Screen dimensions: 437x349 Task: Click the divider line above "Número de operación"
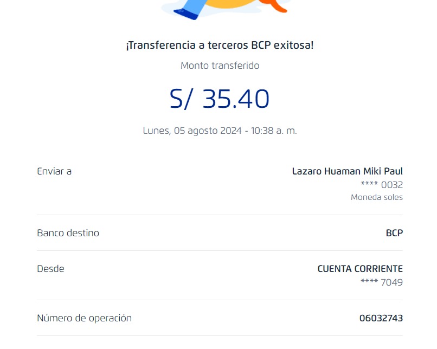(x=220, y=300)
